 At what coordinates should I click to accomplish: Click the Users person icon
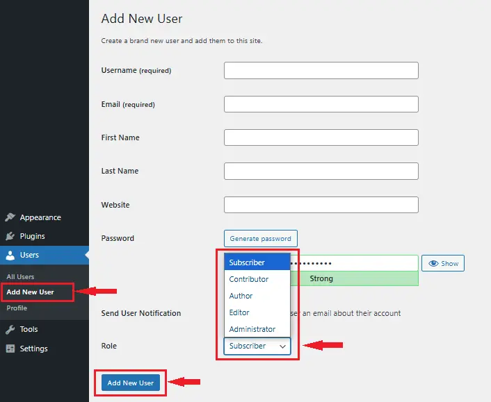[10, 256]
